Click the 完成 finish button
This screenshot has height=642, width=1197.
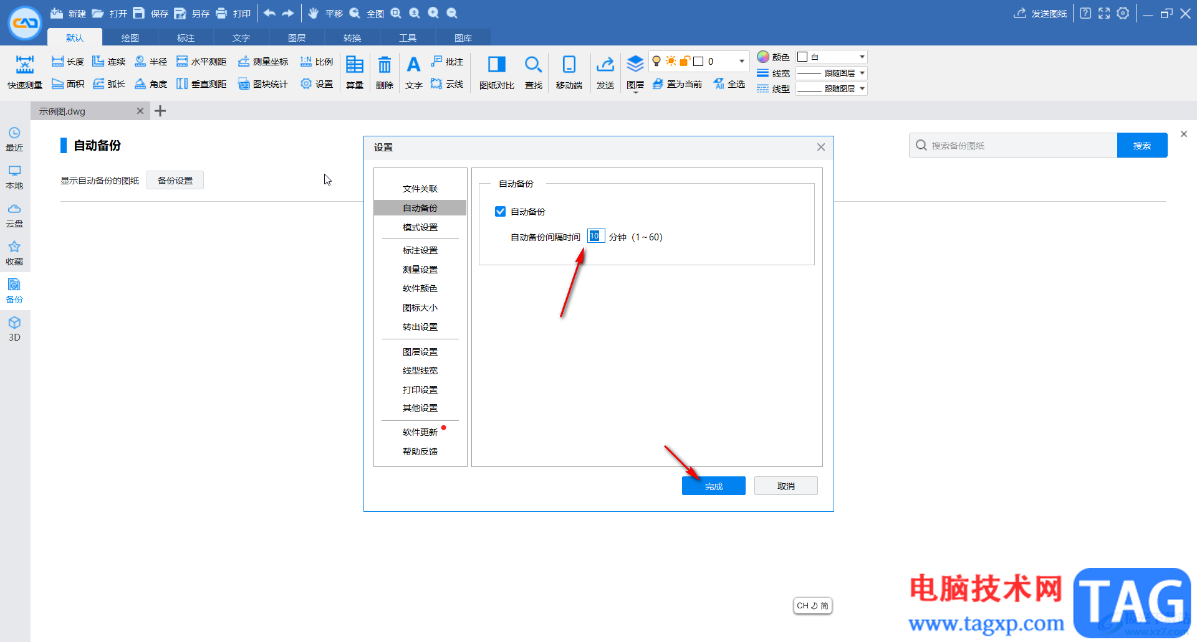pos(714,486)
